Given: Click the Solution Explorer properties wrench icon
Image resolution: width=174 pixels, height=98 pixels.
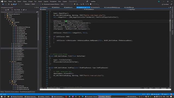Looking at the screenshot, I should coord(24,10).
